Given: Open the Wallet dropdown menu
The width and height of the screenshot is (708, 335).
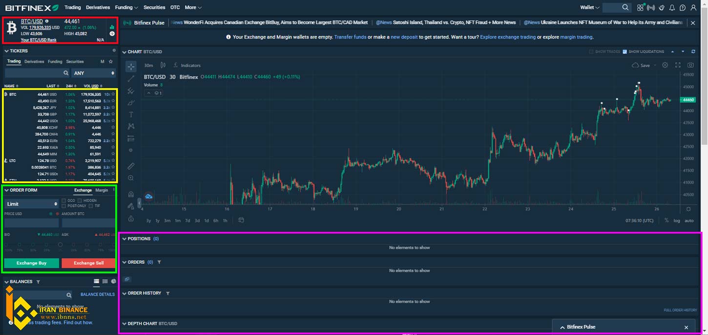Looking at the screenshot, I should click(x=590, y=7).
